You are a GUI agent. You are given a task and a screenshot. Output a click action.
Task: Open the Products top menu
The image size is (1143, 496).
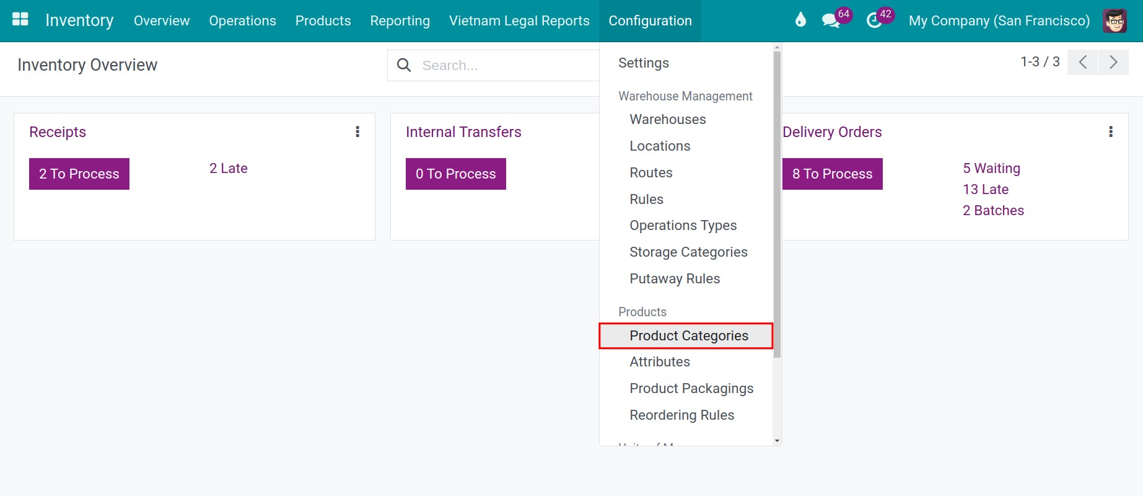tap(323, 20)
